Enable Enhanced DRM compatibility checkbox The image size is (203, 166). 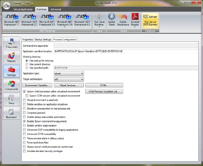point(24,134)
